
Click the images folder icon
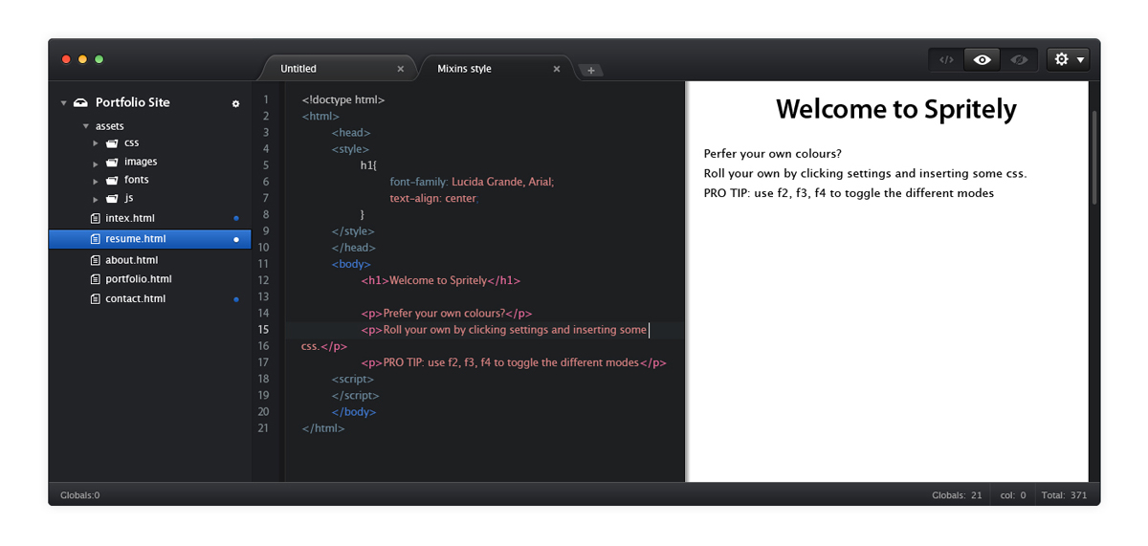(x=112, y=162)
